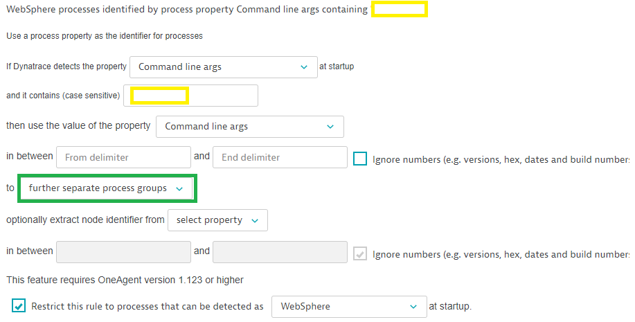Open the 'select property' node identifier dropdown
This screenshot has height=322, width=635.
click(217, 220)
